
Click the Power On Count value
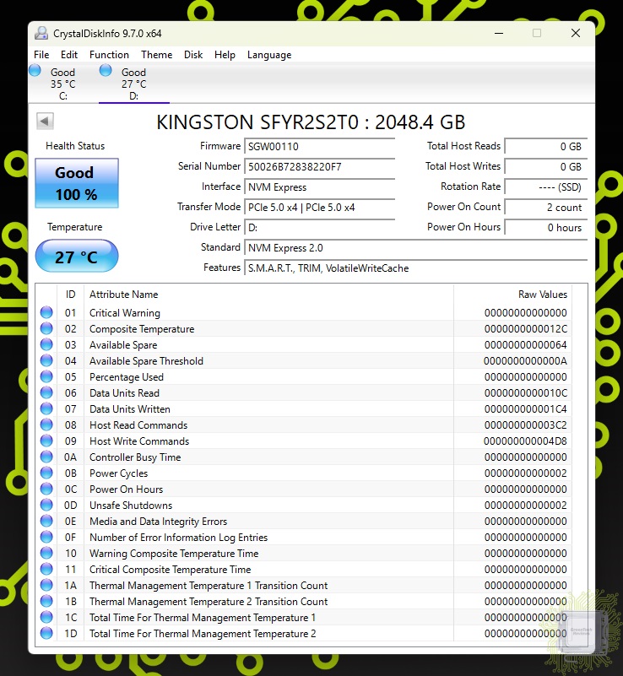(x=546, y=208)
